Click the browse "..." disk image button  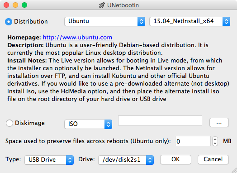click(x=219, y=123)
